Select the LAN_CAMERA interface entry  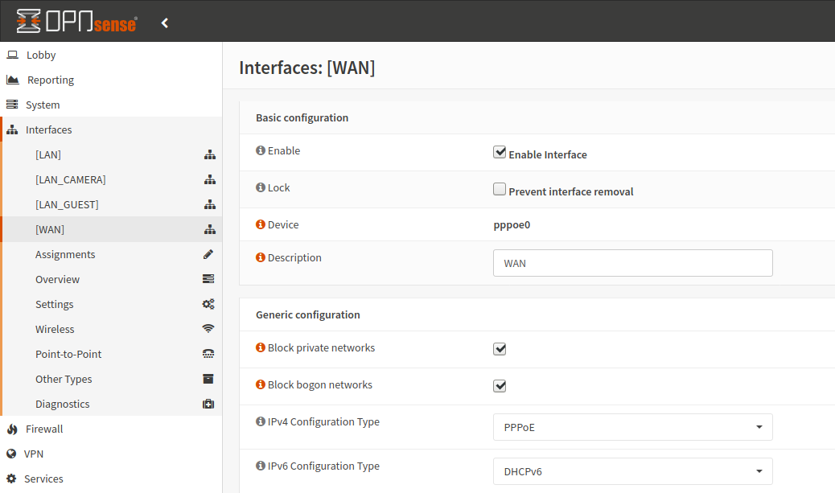click(70, 179)
